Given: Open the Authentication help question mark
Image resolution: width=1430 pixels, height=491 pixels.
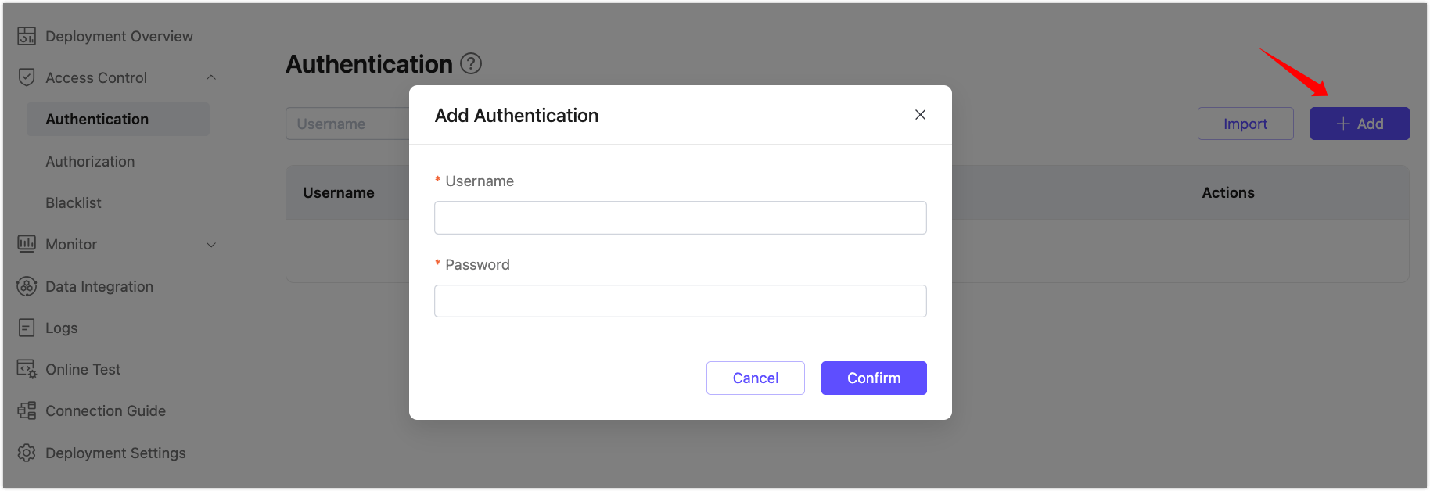Looking at the screenshot, I should pyautogui.click(x=471, y=63).
